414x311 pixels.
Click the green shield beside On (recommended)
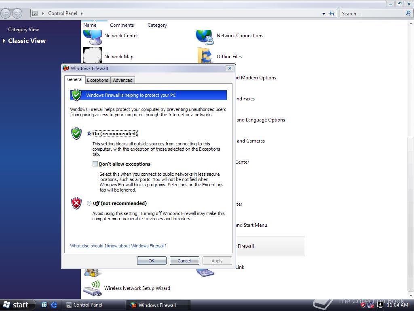pyautogui.click(x=76, y=133)
